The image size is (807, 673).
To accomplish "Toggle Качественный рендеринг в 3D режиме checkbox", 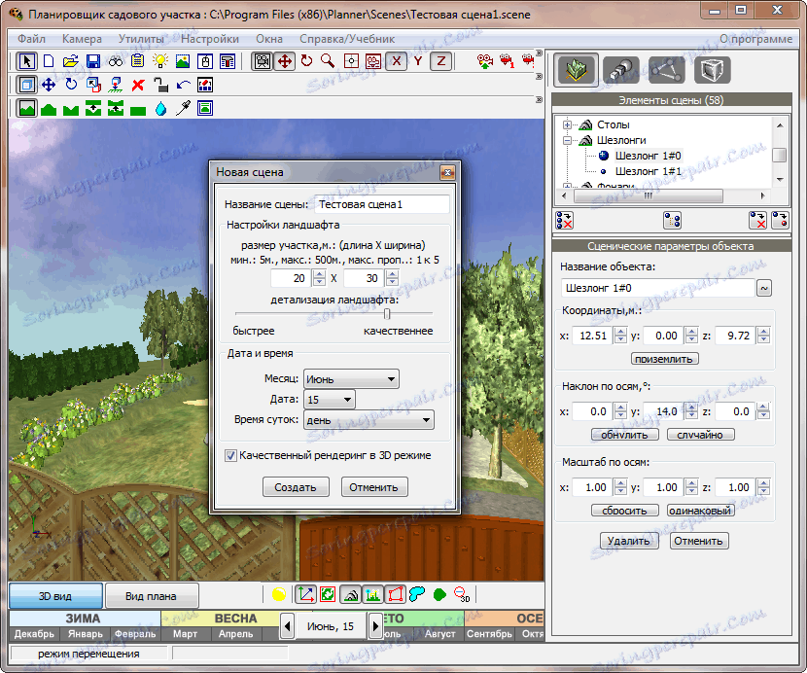I will click(230, 456).
